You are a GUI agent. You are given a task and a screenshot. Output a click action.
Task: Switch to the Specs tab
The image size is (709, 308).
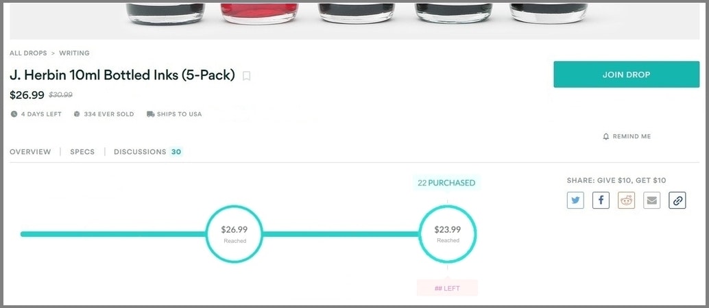coord(82,152)
